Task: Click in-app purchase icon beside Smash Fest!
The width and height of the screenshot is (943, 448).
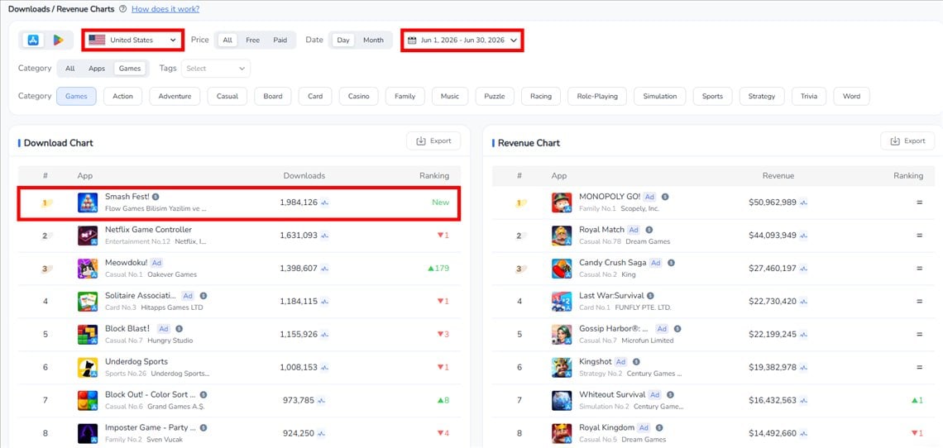Action: [156, 197]
